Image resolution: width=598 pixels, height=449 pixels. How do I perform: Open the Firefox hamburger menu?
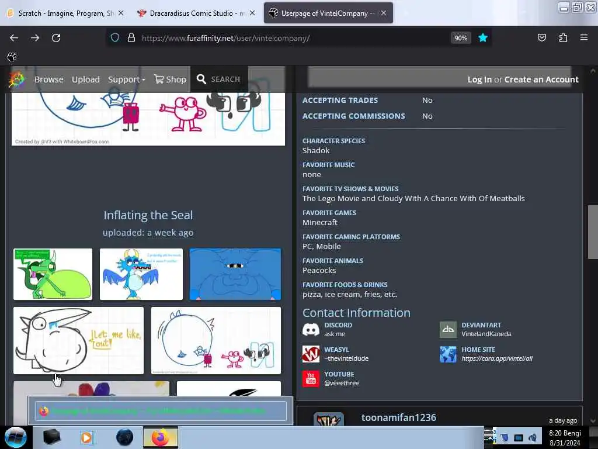pyautogui.click(x=584, y=38)
